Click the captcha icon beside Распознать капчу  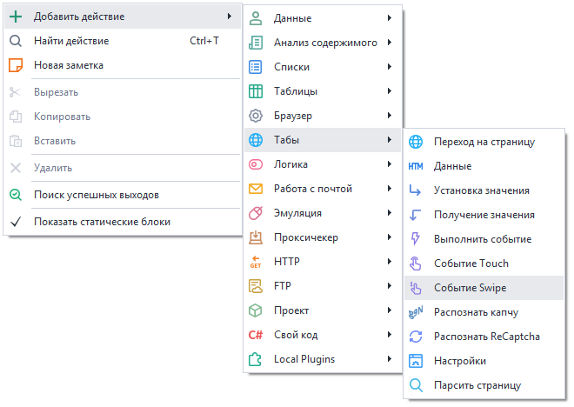pyautogui.click(x=416, y=312)
